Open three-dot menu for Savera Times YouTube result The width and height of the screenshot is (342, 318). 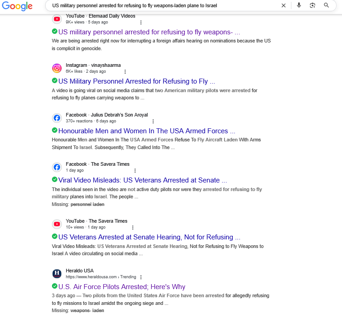tap(132, 227)
